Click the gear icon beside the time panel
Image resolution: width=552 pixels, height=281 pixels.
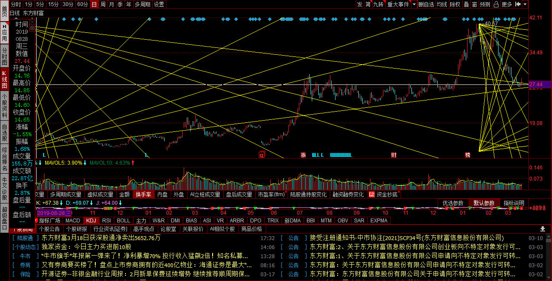tap(32, 28)
